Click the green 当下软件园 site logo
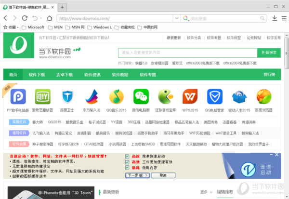 click(x=19, y=45)
